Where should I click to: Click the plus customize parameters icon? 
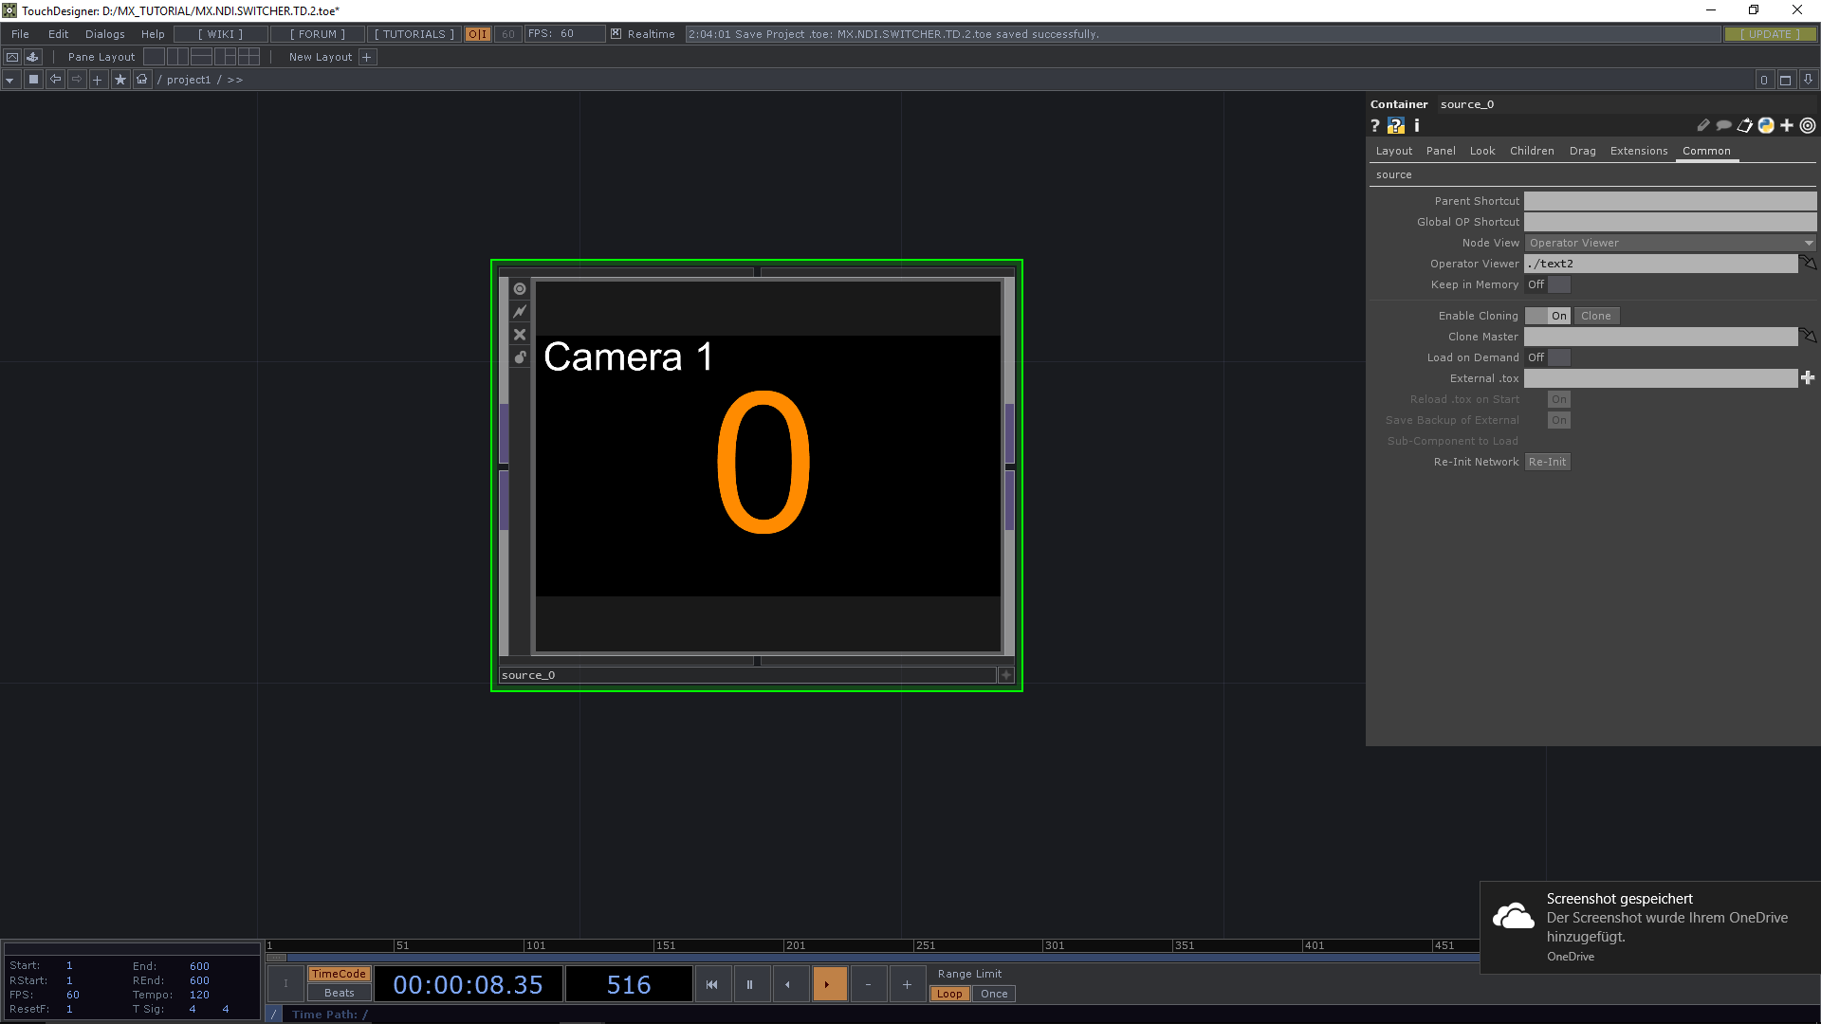click(1787, 125)
